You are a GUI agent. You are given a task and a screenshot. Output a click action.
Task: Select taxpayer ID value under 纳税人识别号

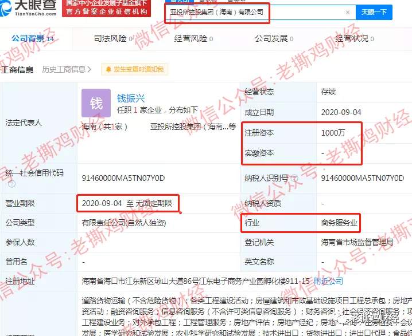[x=363, y=178]
